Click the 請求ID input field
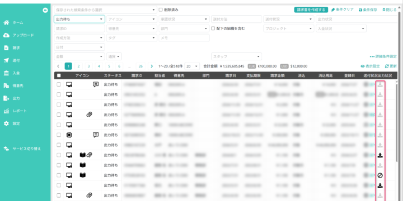This screenshot has width=403, height=201. coord(79,28)
